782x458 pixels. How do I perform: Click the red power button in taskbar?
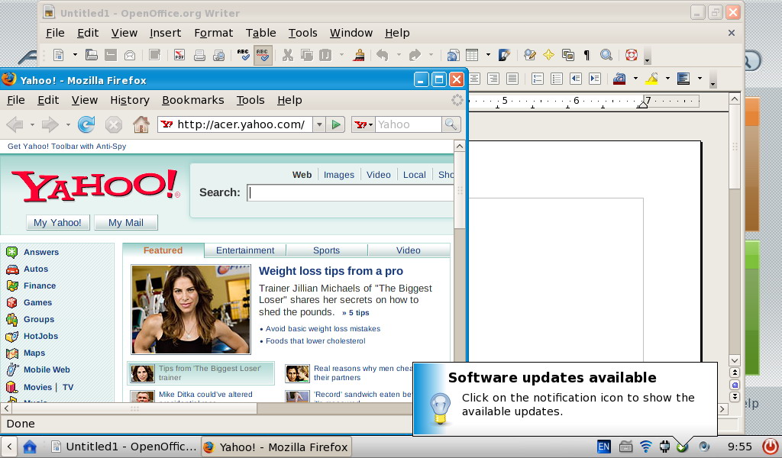[x=770, y=446]
